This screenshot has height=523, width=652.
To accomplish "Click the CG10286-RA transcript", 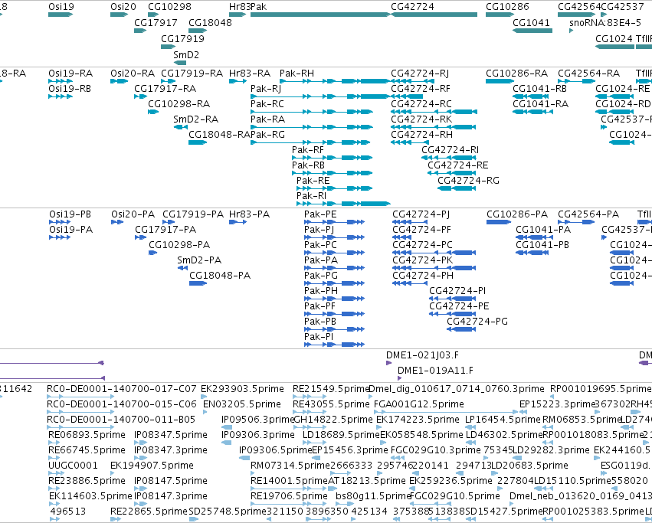I will (500, 81).
